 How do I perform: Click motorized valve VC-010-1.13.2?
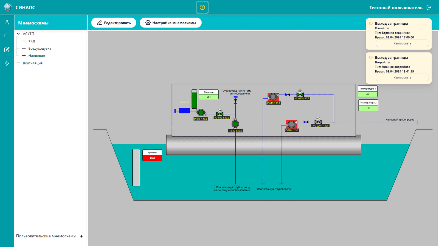tap(300, 94)
